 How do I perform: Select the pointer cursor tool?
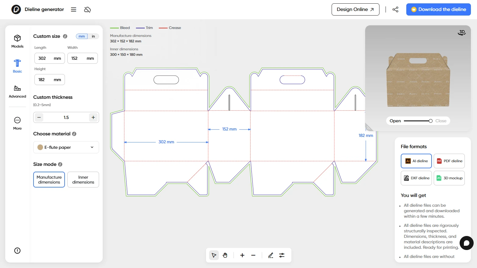[x=214, y=255]
